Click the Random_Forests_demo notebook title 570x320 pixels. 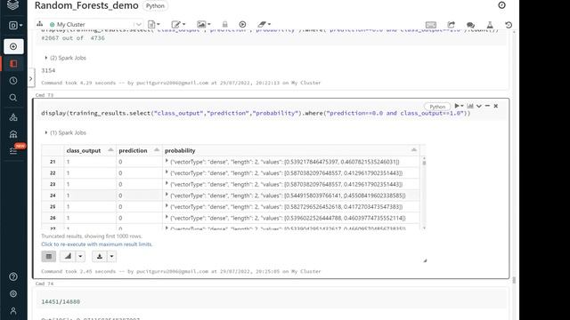[86, 5]
